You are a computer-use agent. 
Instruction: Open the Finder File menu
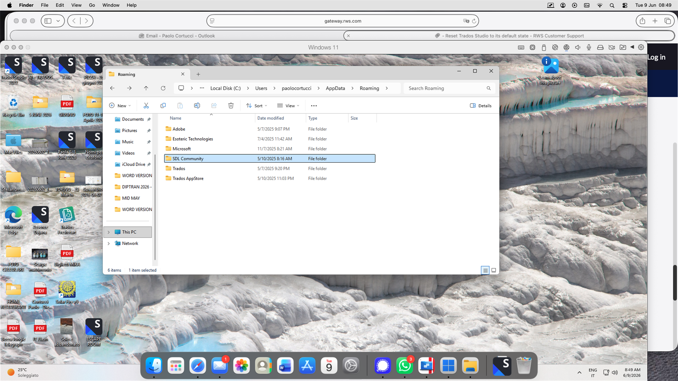point(44,5)
